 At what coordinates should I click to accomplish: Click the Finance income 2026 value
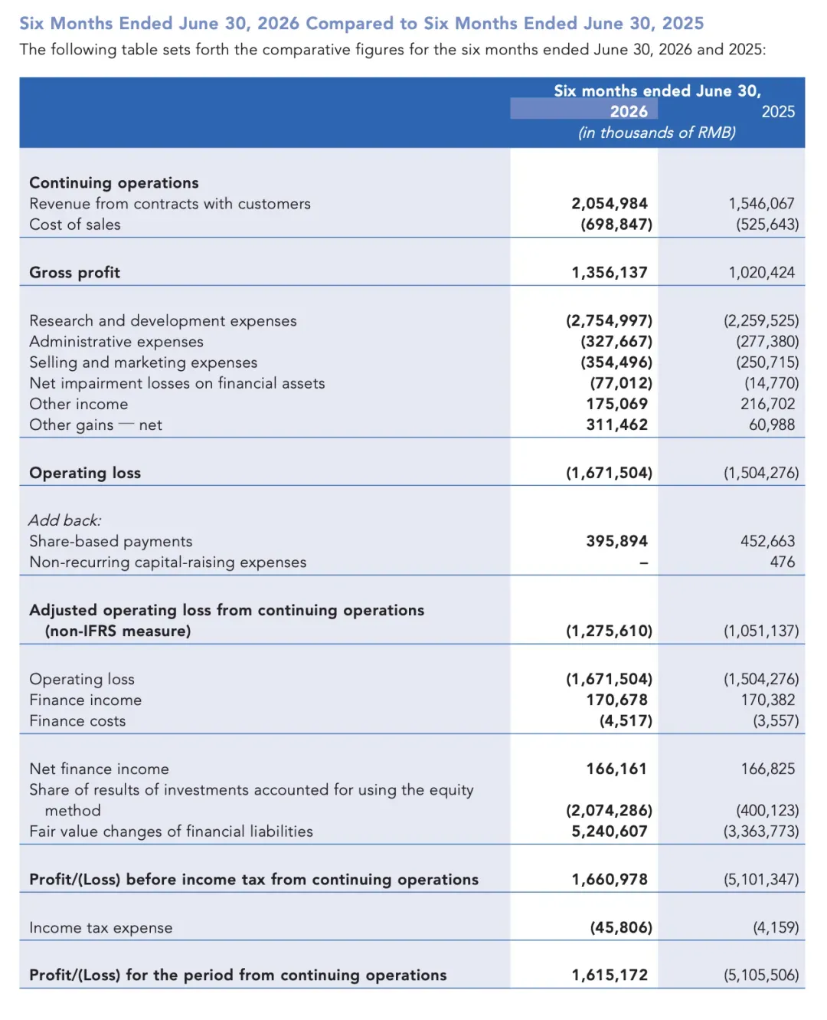[617, 700]
